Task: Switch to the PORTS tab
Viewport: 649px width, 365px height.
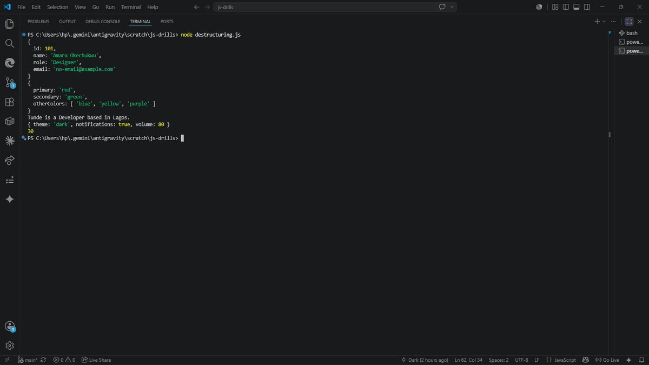Action: [x=167, y=22]
